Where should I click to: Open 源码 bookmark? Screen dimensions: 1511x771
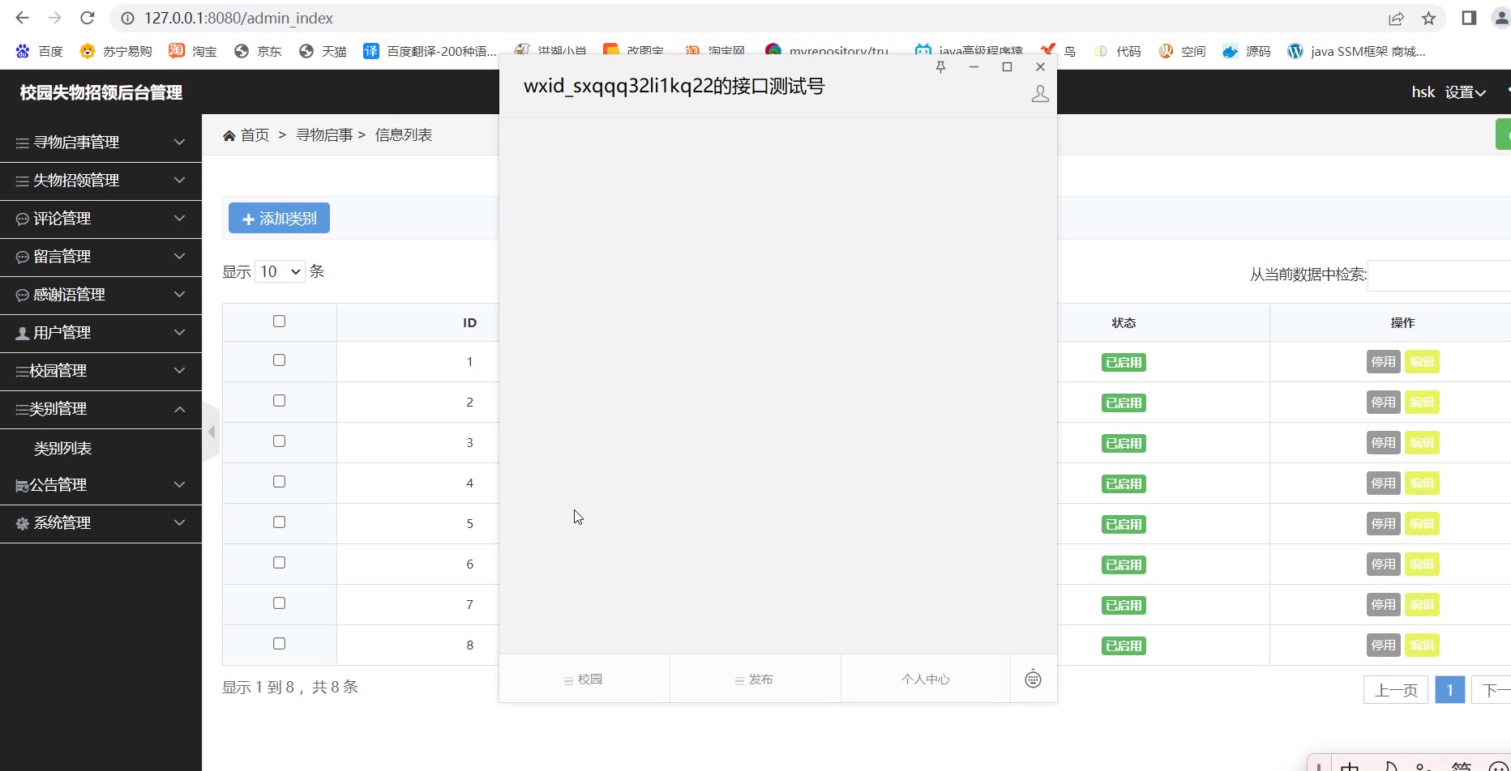[x=1247, y=51]
